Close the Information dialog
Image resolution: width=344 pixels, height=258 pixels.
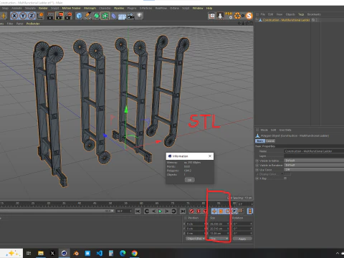click(210, 156)
